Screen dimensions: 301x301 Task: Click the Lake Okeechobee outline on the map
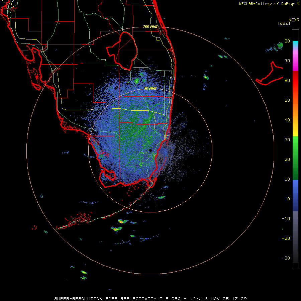coord(122,51)
